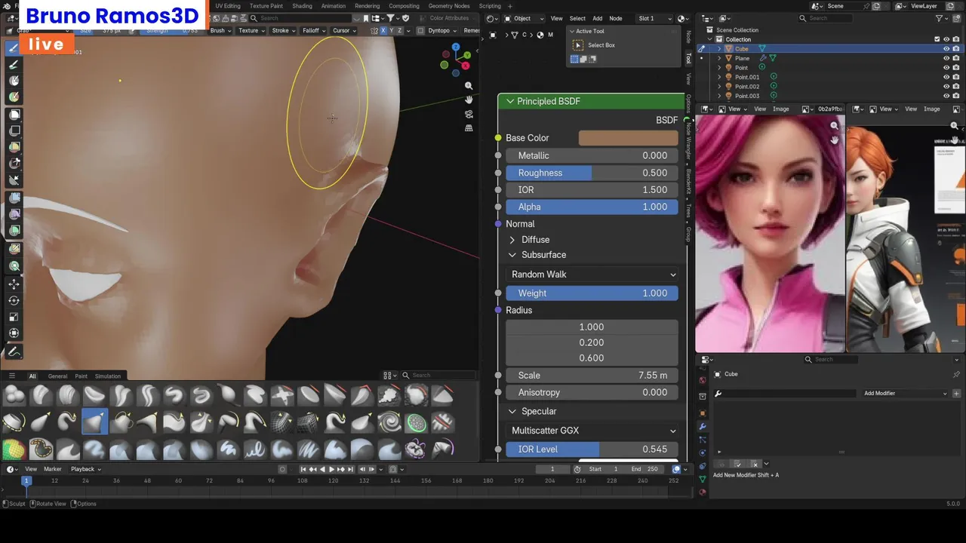Hide the Plane object using its eye icon
The image size is (966, 543).
click(946, 58)
